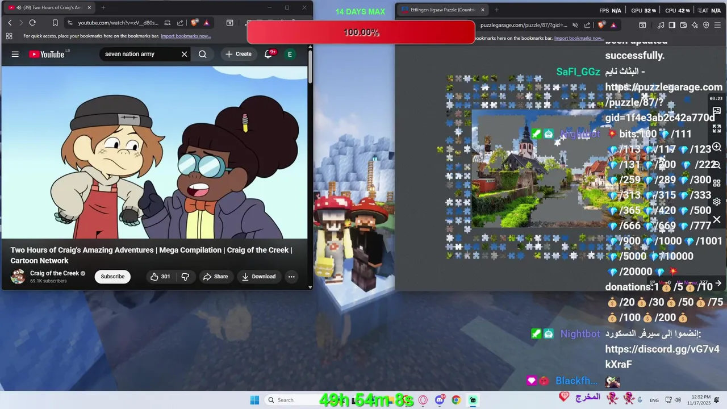Screen dimensions: 727x409
Task: Open the YouTube hamburger guide menu
Action: coord(15,54)
